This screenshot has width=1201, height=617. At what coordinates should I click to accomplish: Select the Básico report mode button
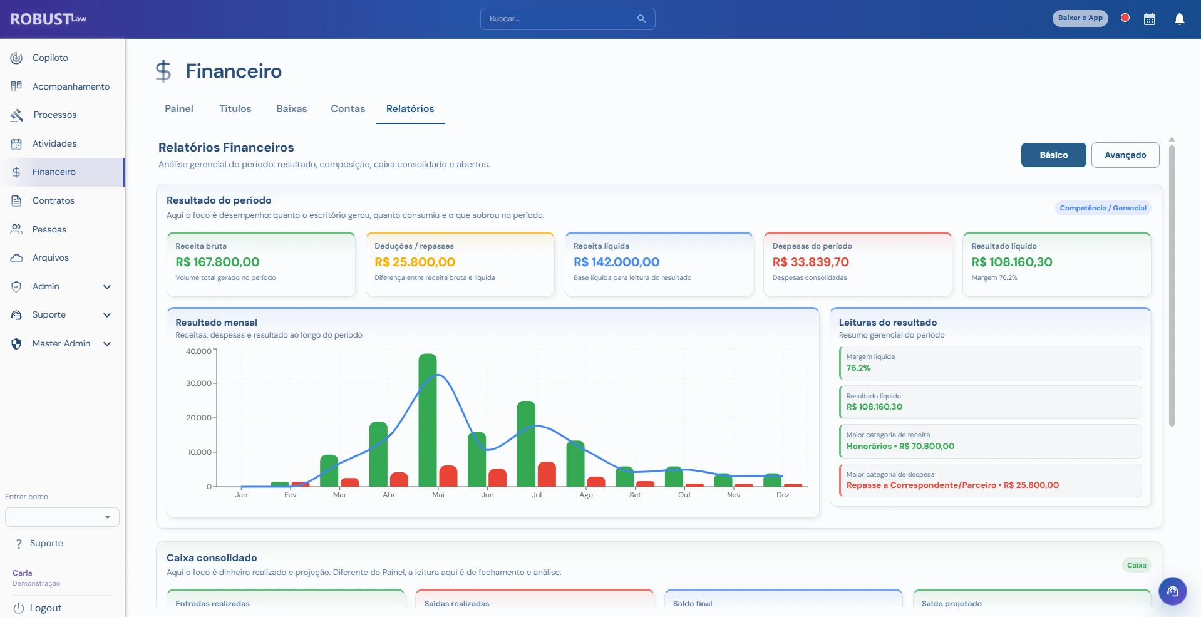tap(1054, 155)
